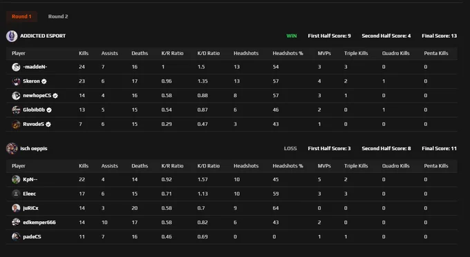The width and height of the screenshot is (470, 257).
Task: Click Deaths header in isch oeppis table
Action: pos(140,166)
